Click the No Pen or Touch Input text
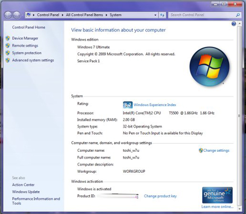246x214 pixels. tap(163, 133)
